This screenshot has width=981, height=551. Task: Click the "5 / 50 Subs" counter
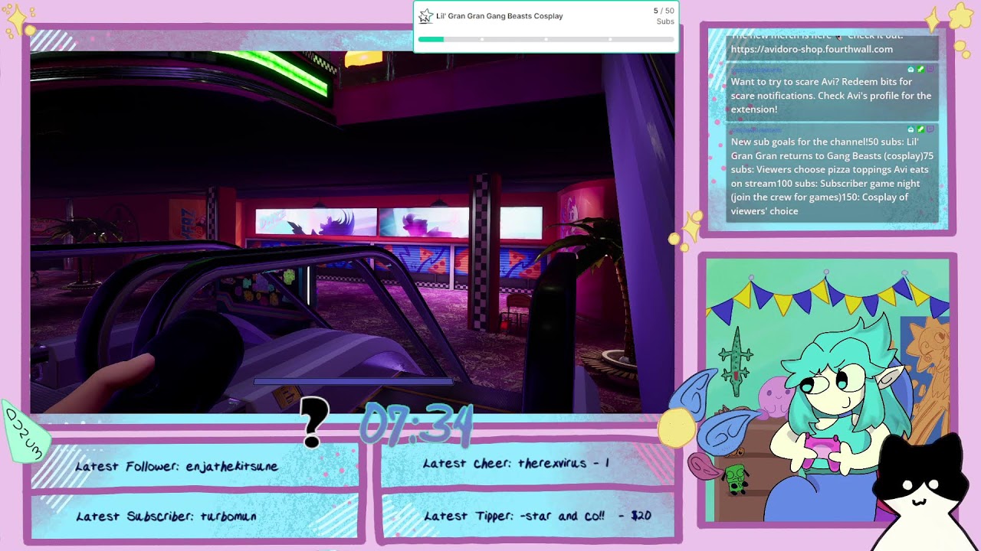click(664, 16)
